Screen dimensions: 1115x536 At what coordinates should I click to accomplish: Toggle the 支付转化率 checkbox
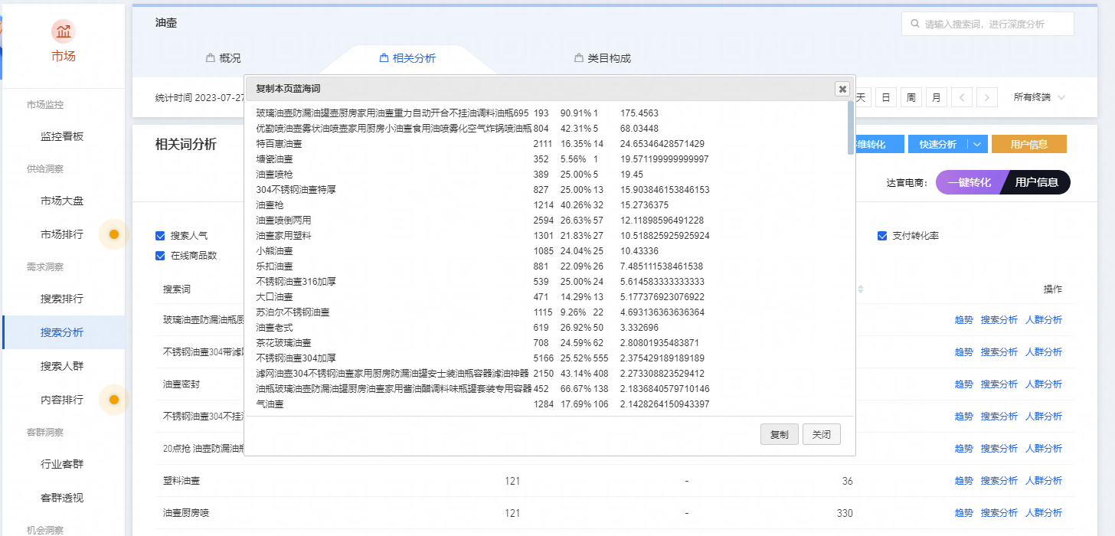tap(882, 236)
